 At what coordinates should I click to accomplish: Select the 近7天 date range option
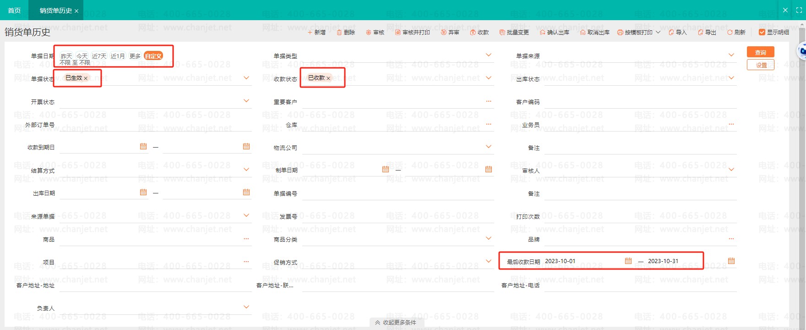(x=99, y=56)
